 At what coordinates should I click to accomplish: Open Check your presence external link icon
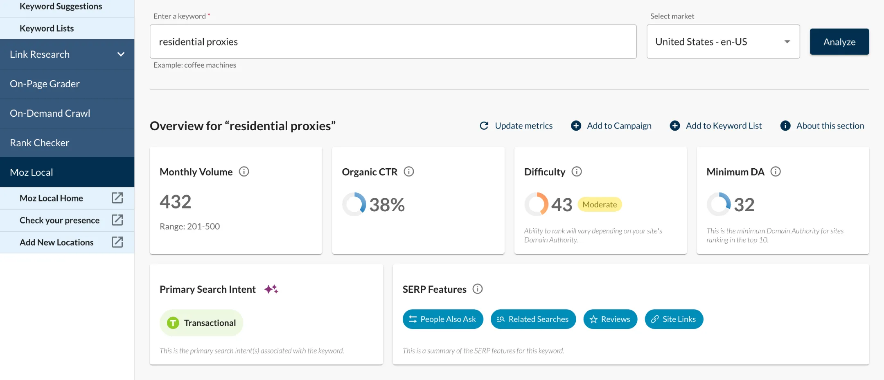[117, 220]
